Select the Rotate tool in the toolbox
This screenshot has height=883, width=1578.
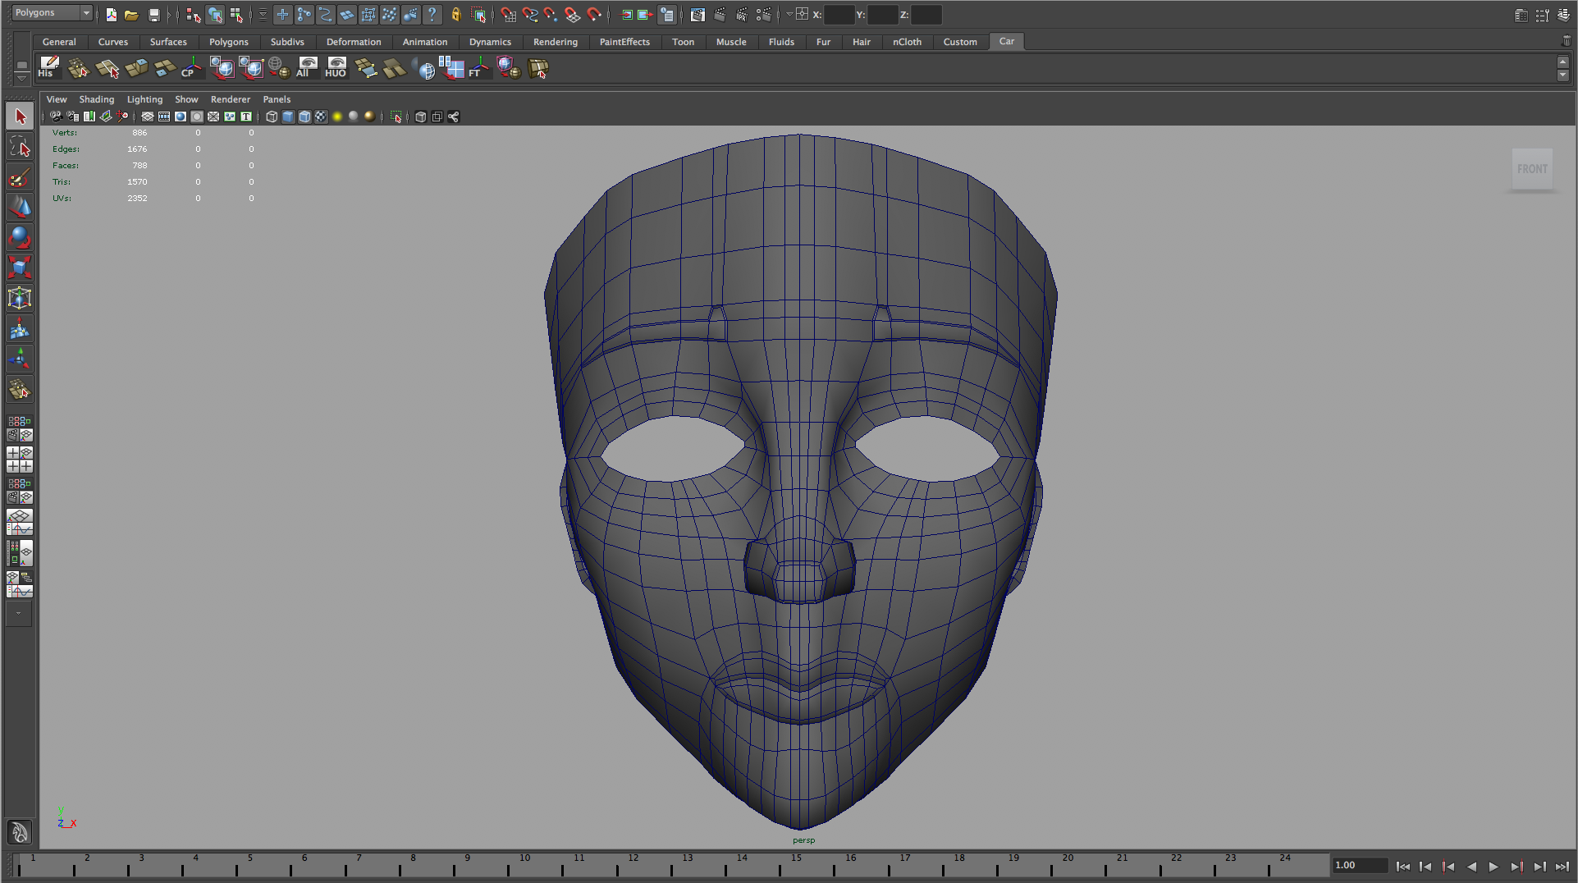[x=20, y=237]
